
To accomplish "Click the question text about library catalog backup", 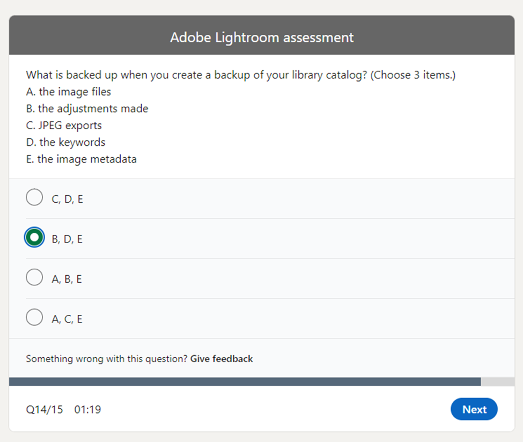I will tap(240, 75).
